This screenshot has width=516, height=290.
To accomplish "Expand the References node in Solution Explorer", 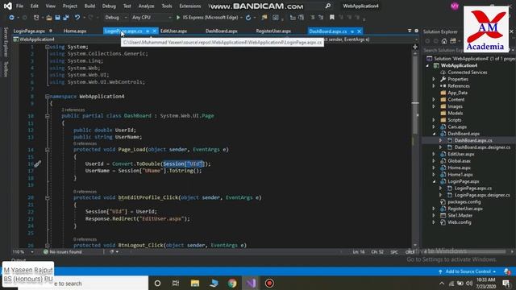I will pyautogui.click(x=434, y=86).
